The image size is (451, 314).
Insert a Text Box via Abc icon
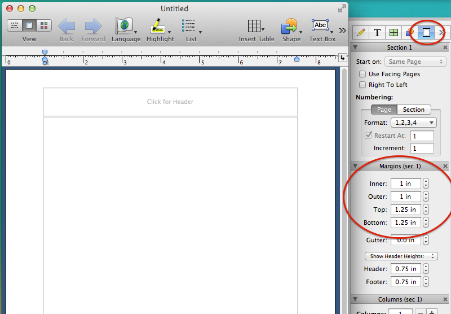(320, 25)
